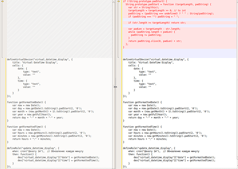
Task: Click 'return day + "-" + month' line in right pane
Action: (154, 117)
